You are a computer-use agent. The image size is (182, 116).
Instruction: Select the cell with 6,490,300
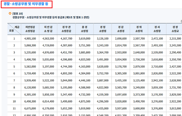pyautogui.click(x=30, y=102)
